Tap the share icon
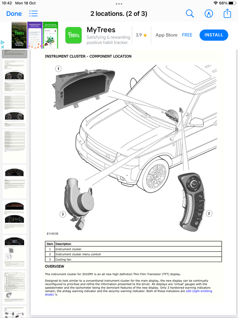 point(227,13)
